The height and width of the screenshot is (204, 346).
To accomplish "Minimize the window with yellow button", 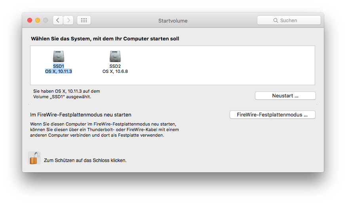I will coord(38,20).
